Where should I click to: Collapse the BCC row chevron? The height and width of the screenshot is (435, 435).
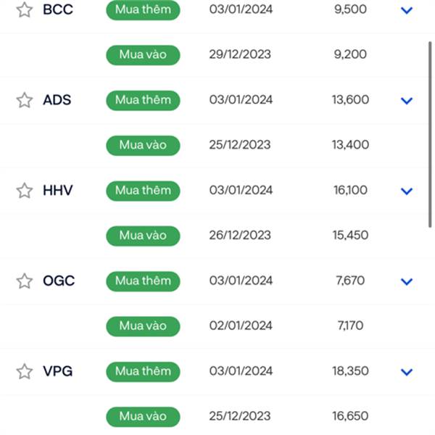(407, 11)
